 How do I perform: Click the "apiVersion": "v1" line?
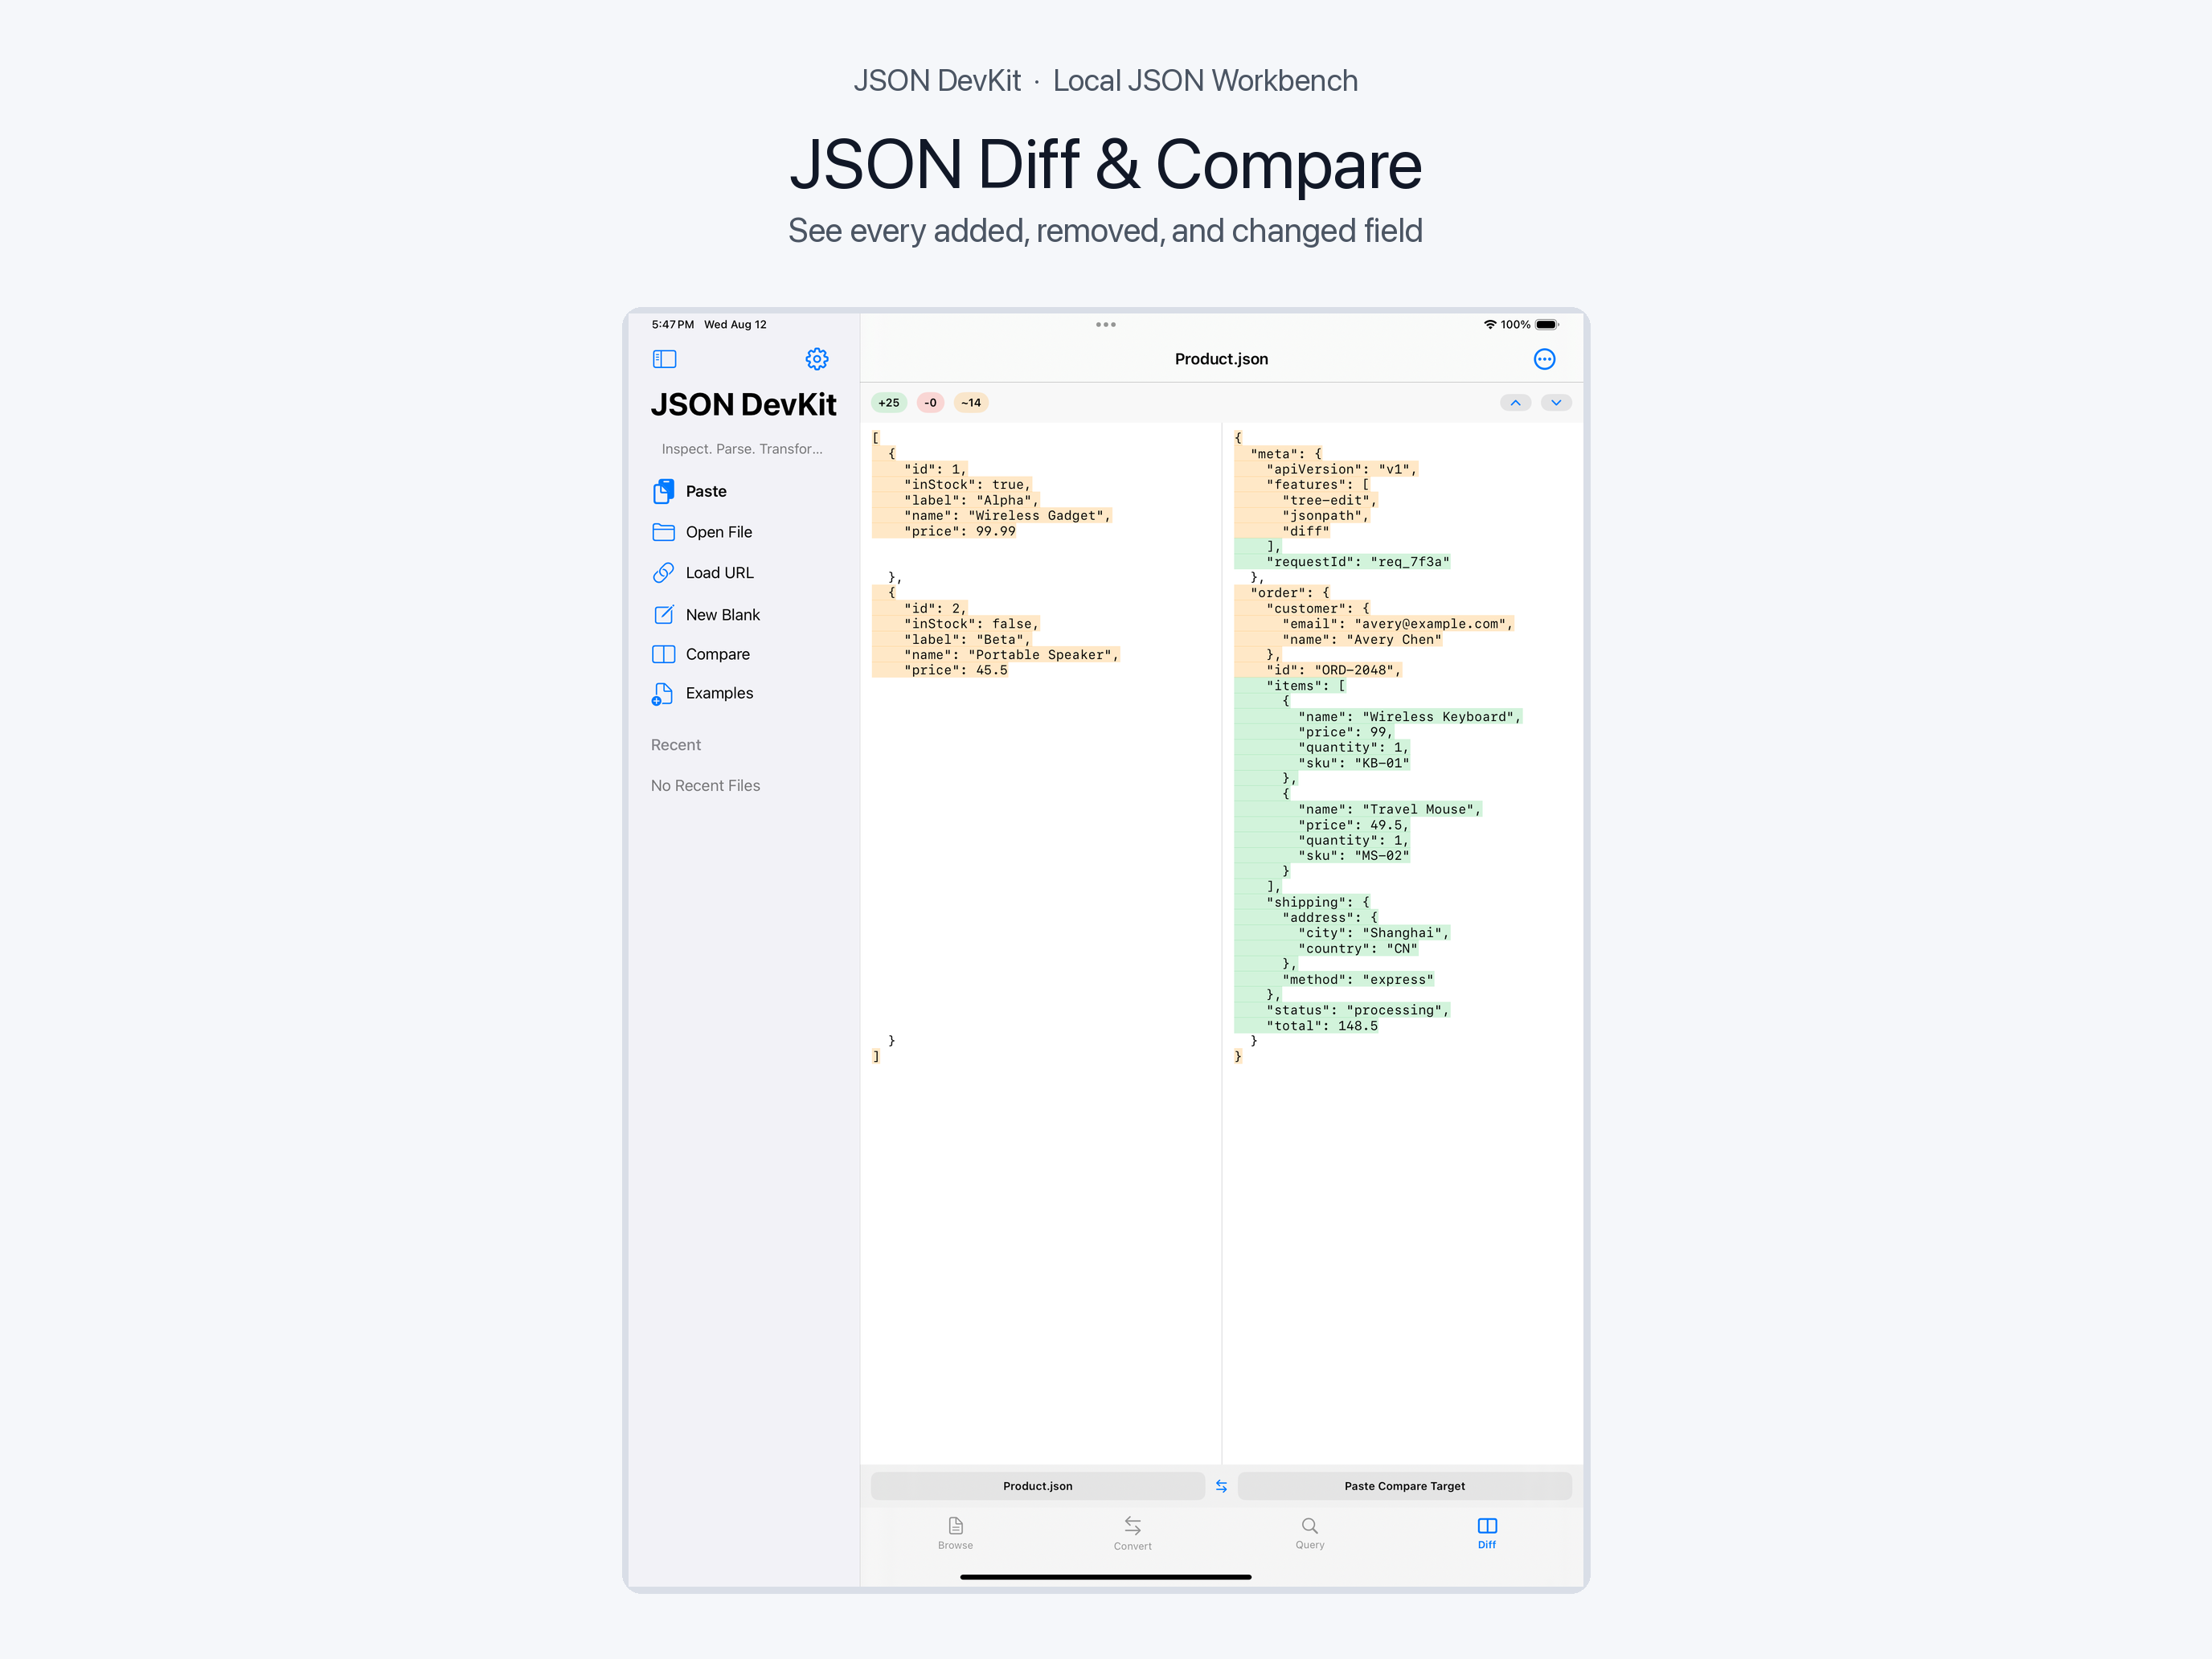pyautogui.click(x=1341, y=469)
